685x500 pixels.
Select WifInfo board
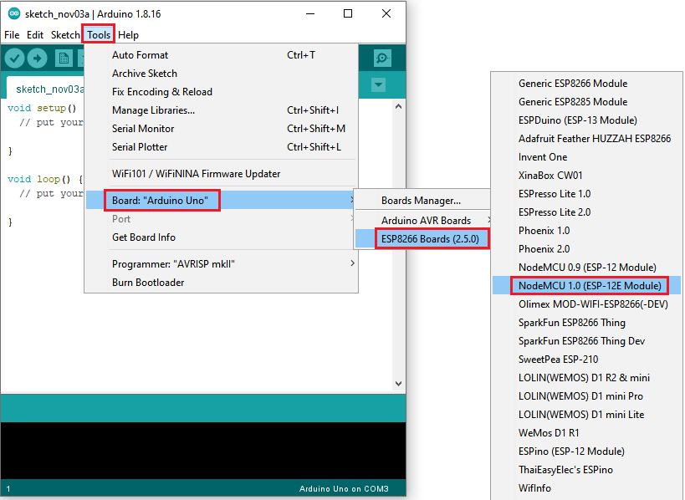pyautogui.click(x=586, y=487)
